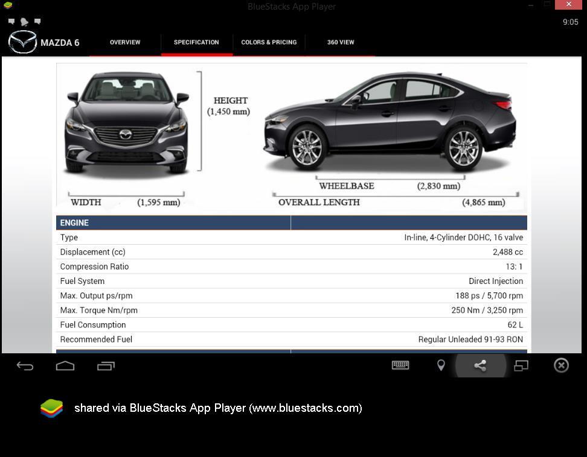Click the BlueStacks App Player window title
Image resolution: width=587 pixels, height=457 pixels.
[292, 7]
